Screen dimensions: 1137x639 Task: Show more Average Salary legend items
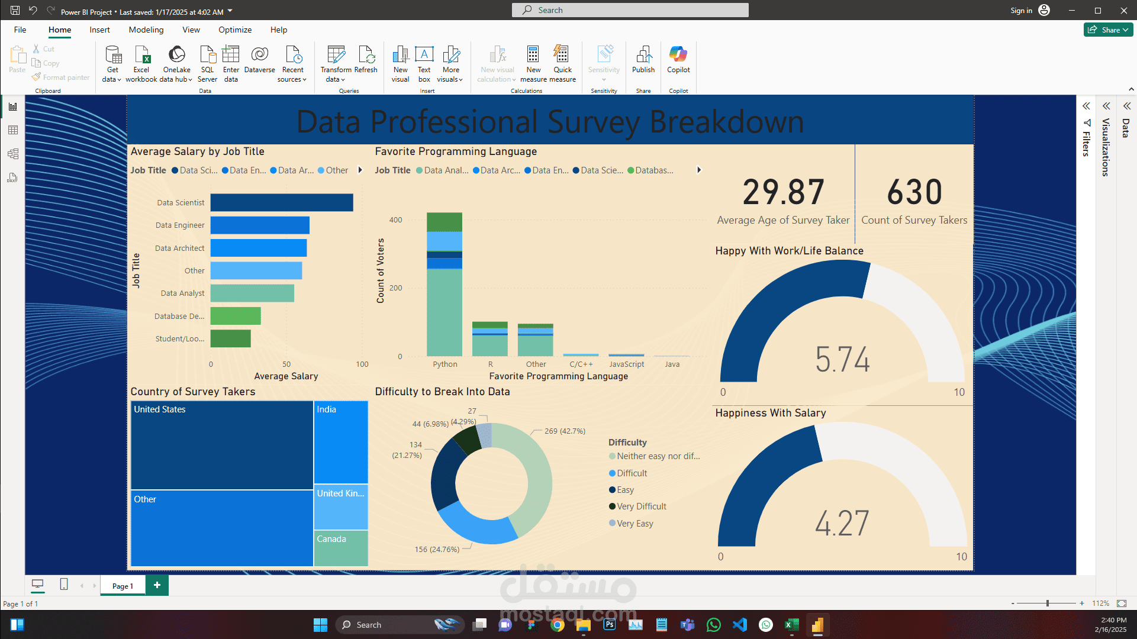(x=360, y=170)
